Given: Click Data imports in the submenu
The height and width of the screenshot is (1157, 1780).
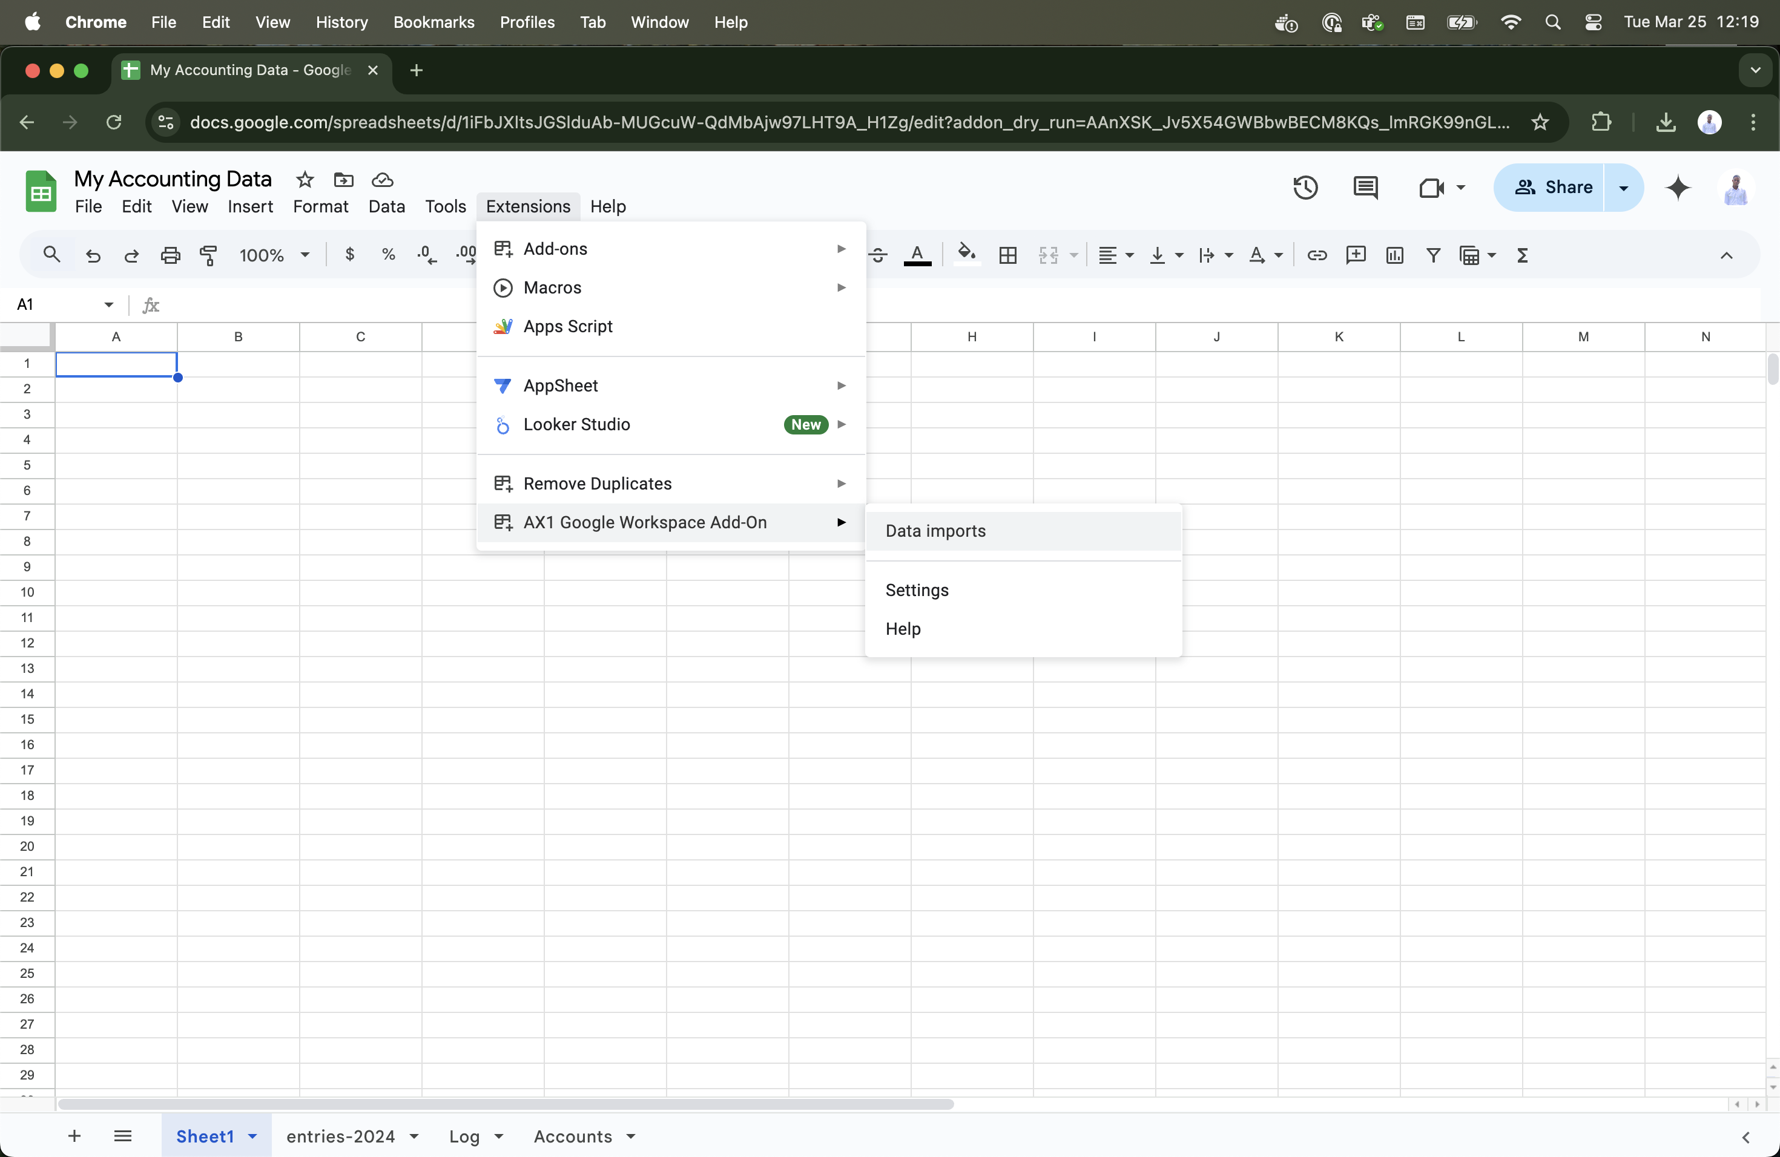Looking at the screenshot, I should click(x=937, y=531).
